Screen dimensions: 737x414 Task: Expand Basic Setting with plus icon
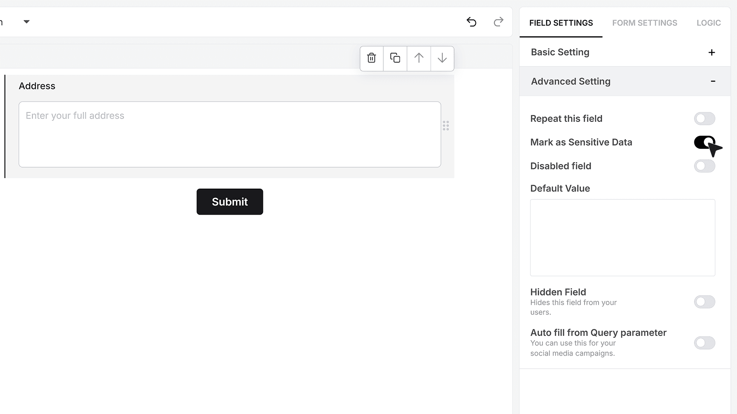click(712, 53)
